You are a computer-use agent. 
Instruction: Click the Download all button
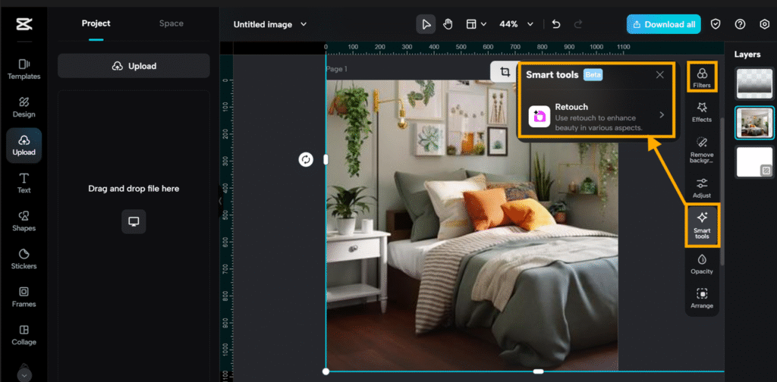click(663, 24)
